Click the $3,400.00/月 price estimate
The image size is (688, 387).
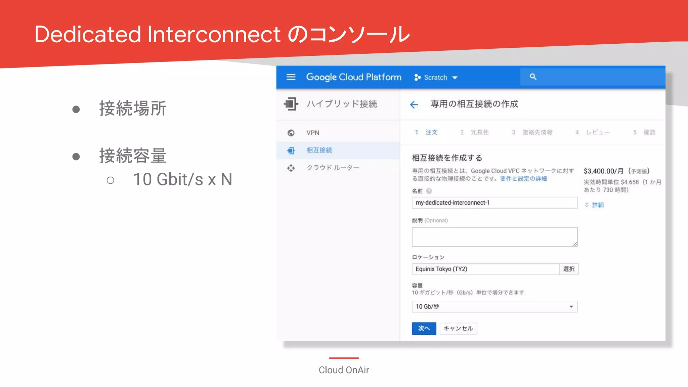604,171
